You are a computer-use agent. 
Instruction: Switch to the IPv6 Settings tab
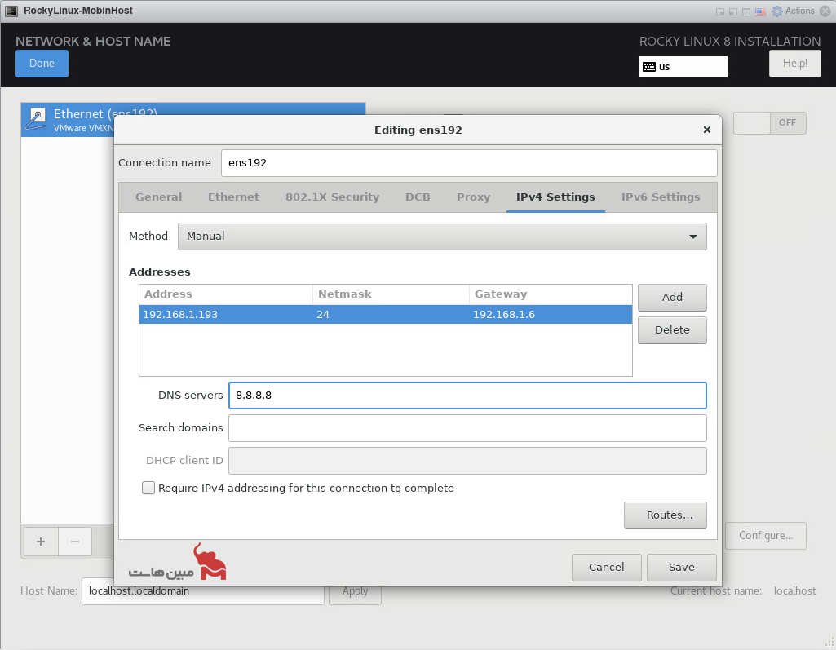pyautogui.click(x=661, y=197)
